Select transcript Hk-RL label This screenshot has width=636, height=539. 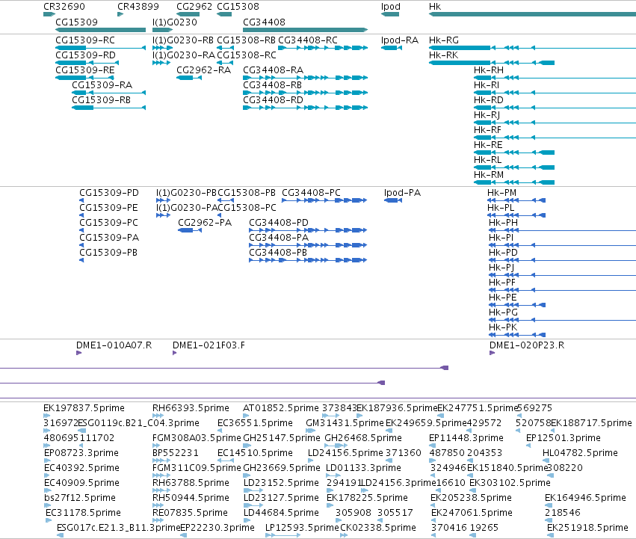coord(487,159)
